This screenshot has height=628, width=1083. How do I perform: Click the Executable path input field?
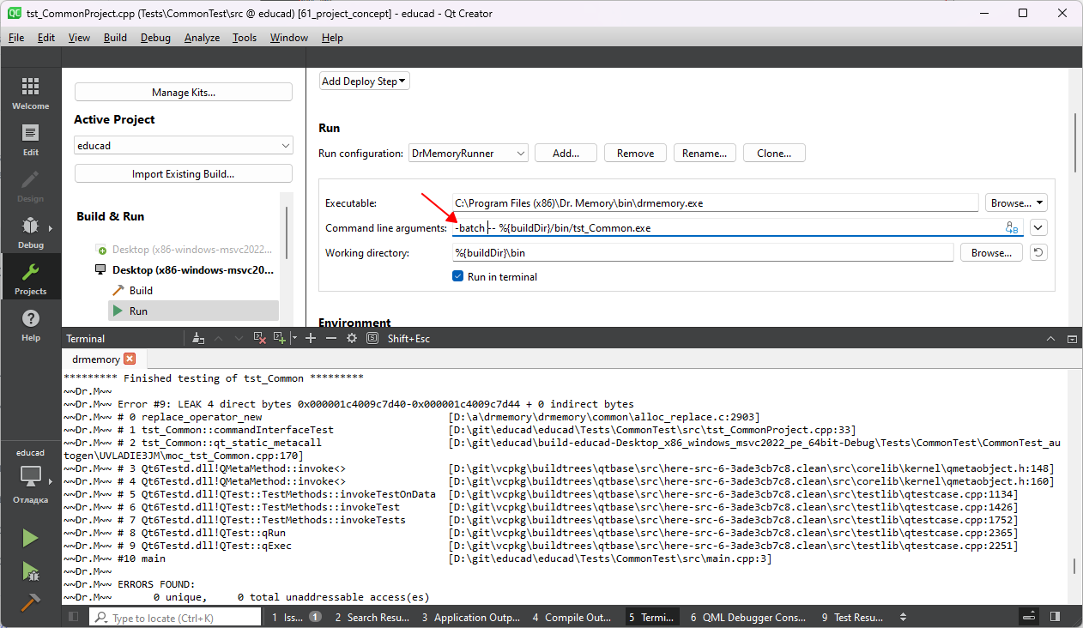click(716, 203)
